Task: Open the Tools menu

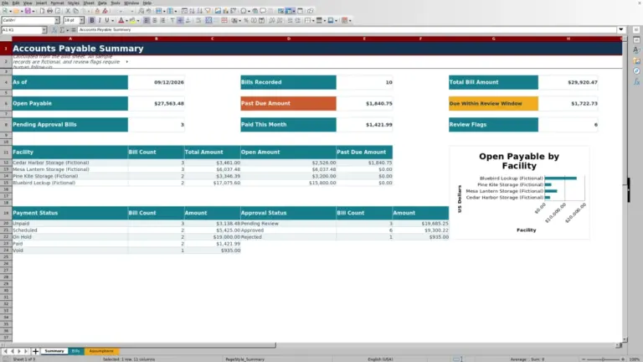Action: (x=116, y=3)
